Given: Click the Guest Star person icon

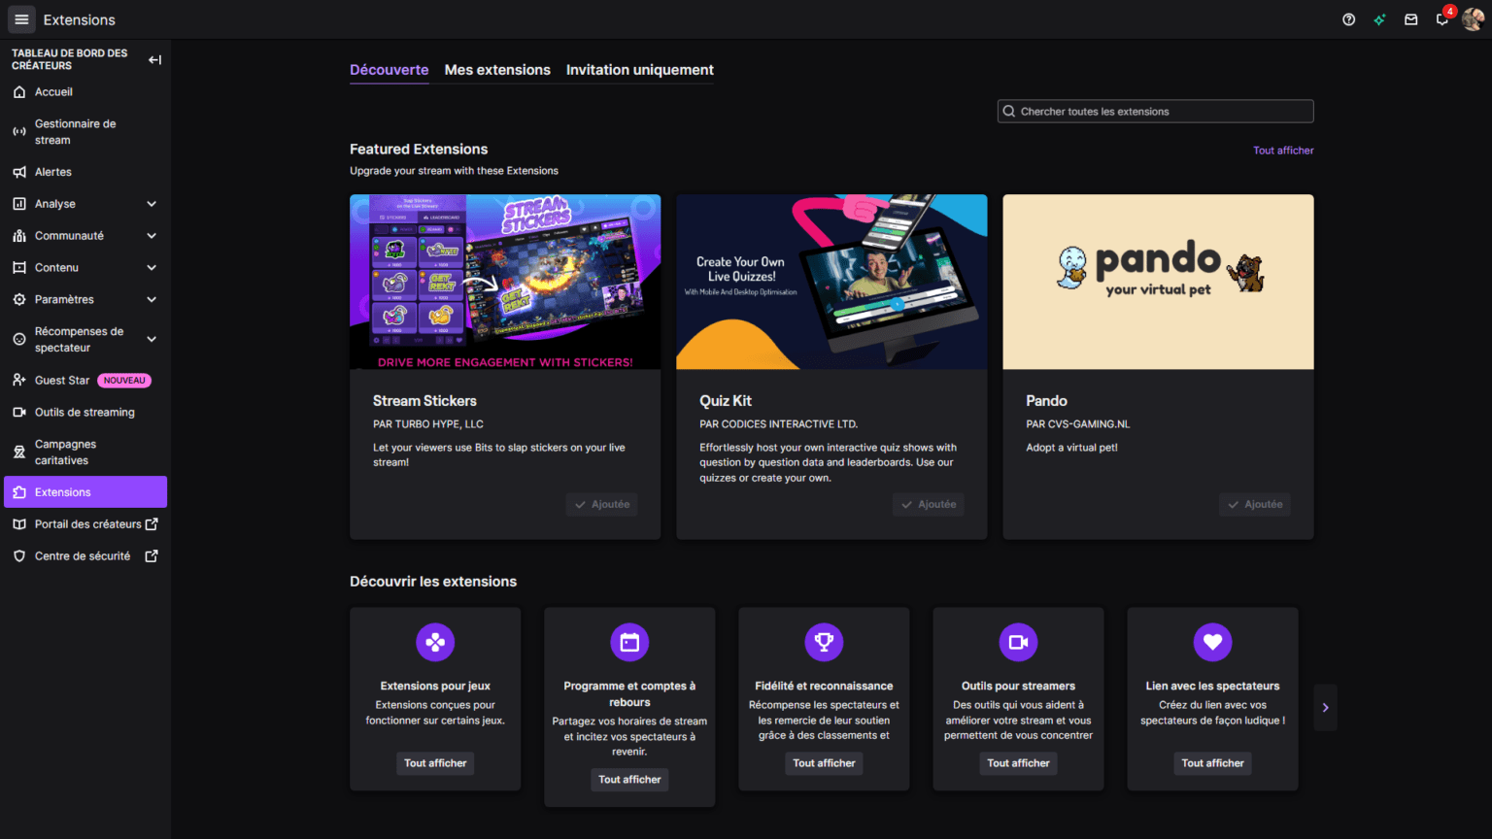Looking at the screenshot, I should point(19,381).
